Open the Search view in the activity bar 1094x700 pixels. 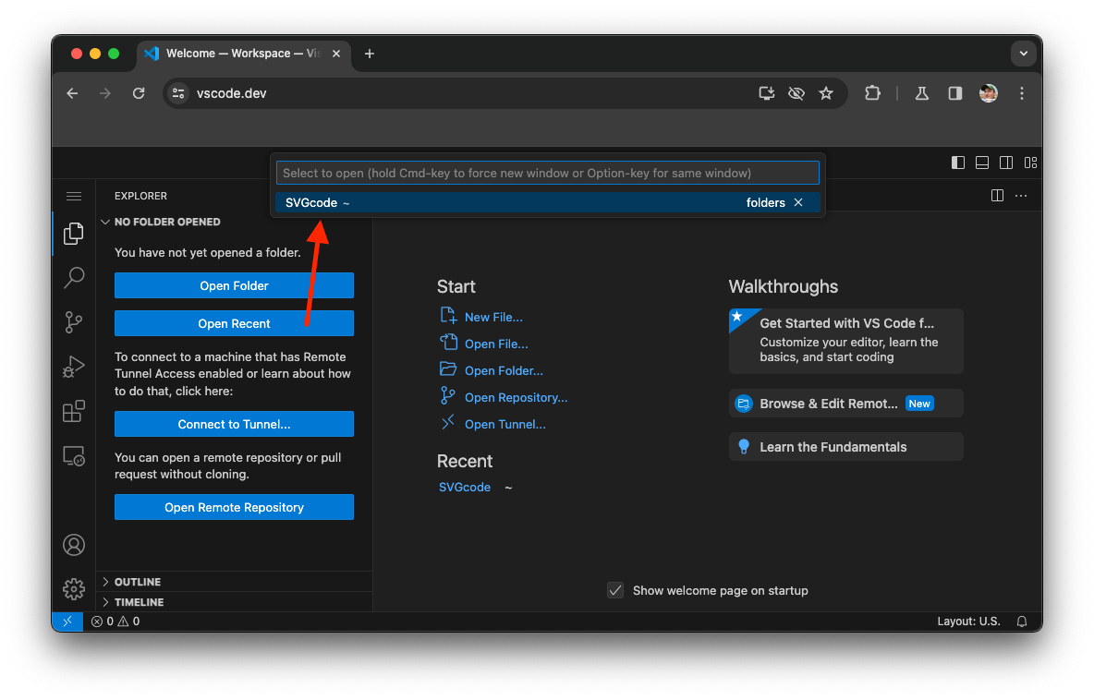(x=74, y=278)
